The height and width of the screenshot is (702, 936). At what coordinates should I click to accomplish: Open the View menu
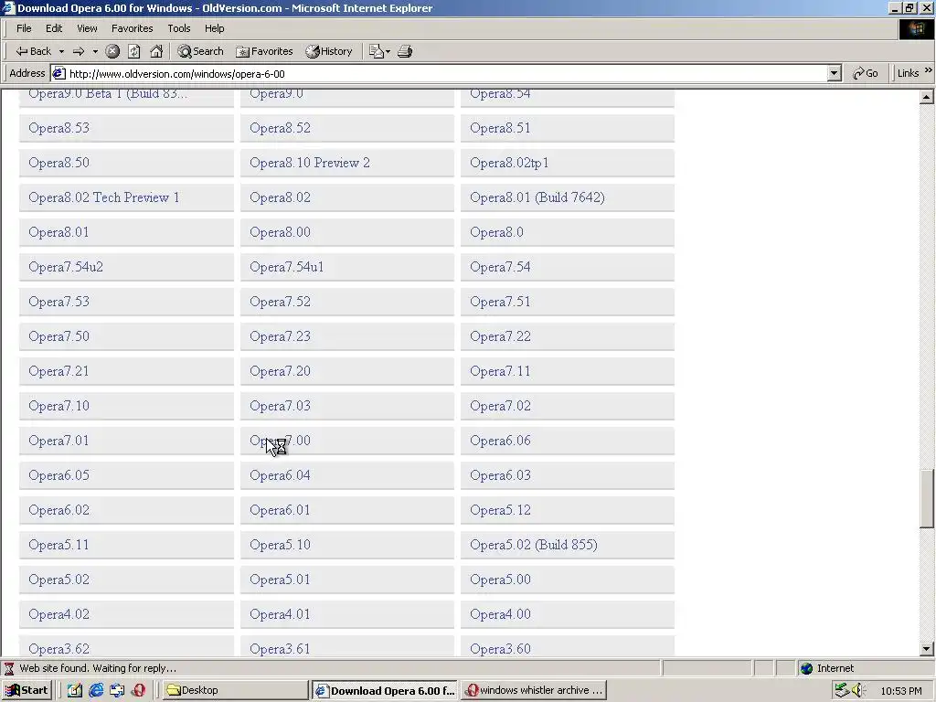[x=87, y=28]
